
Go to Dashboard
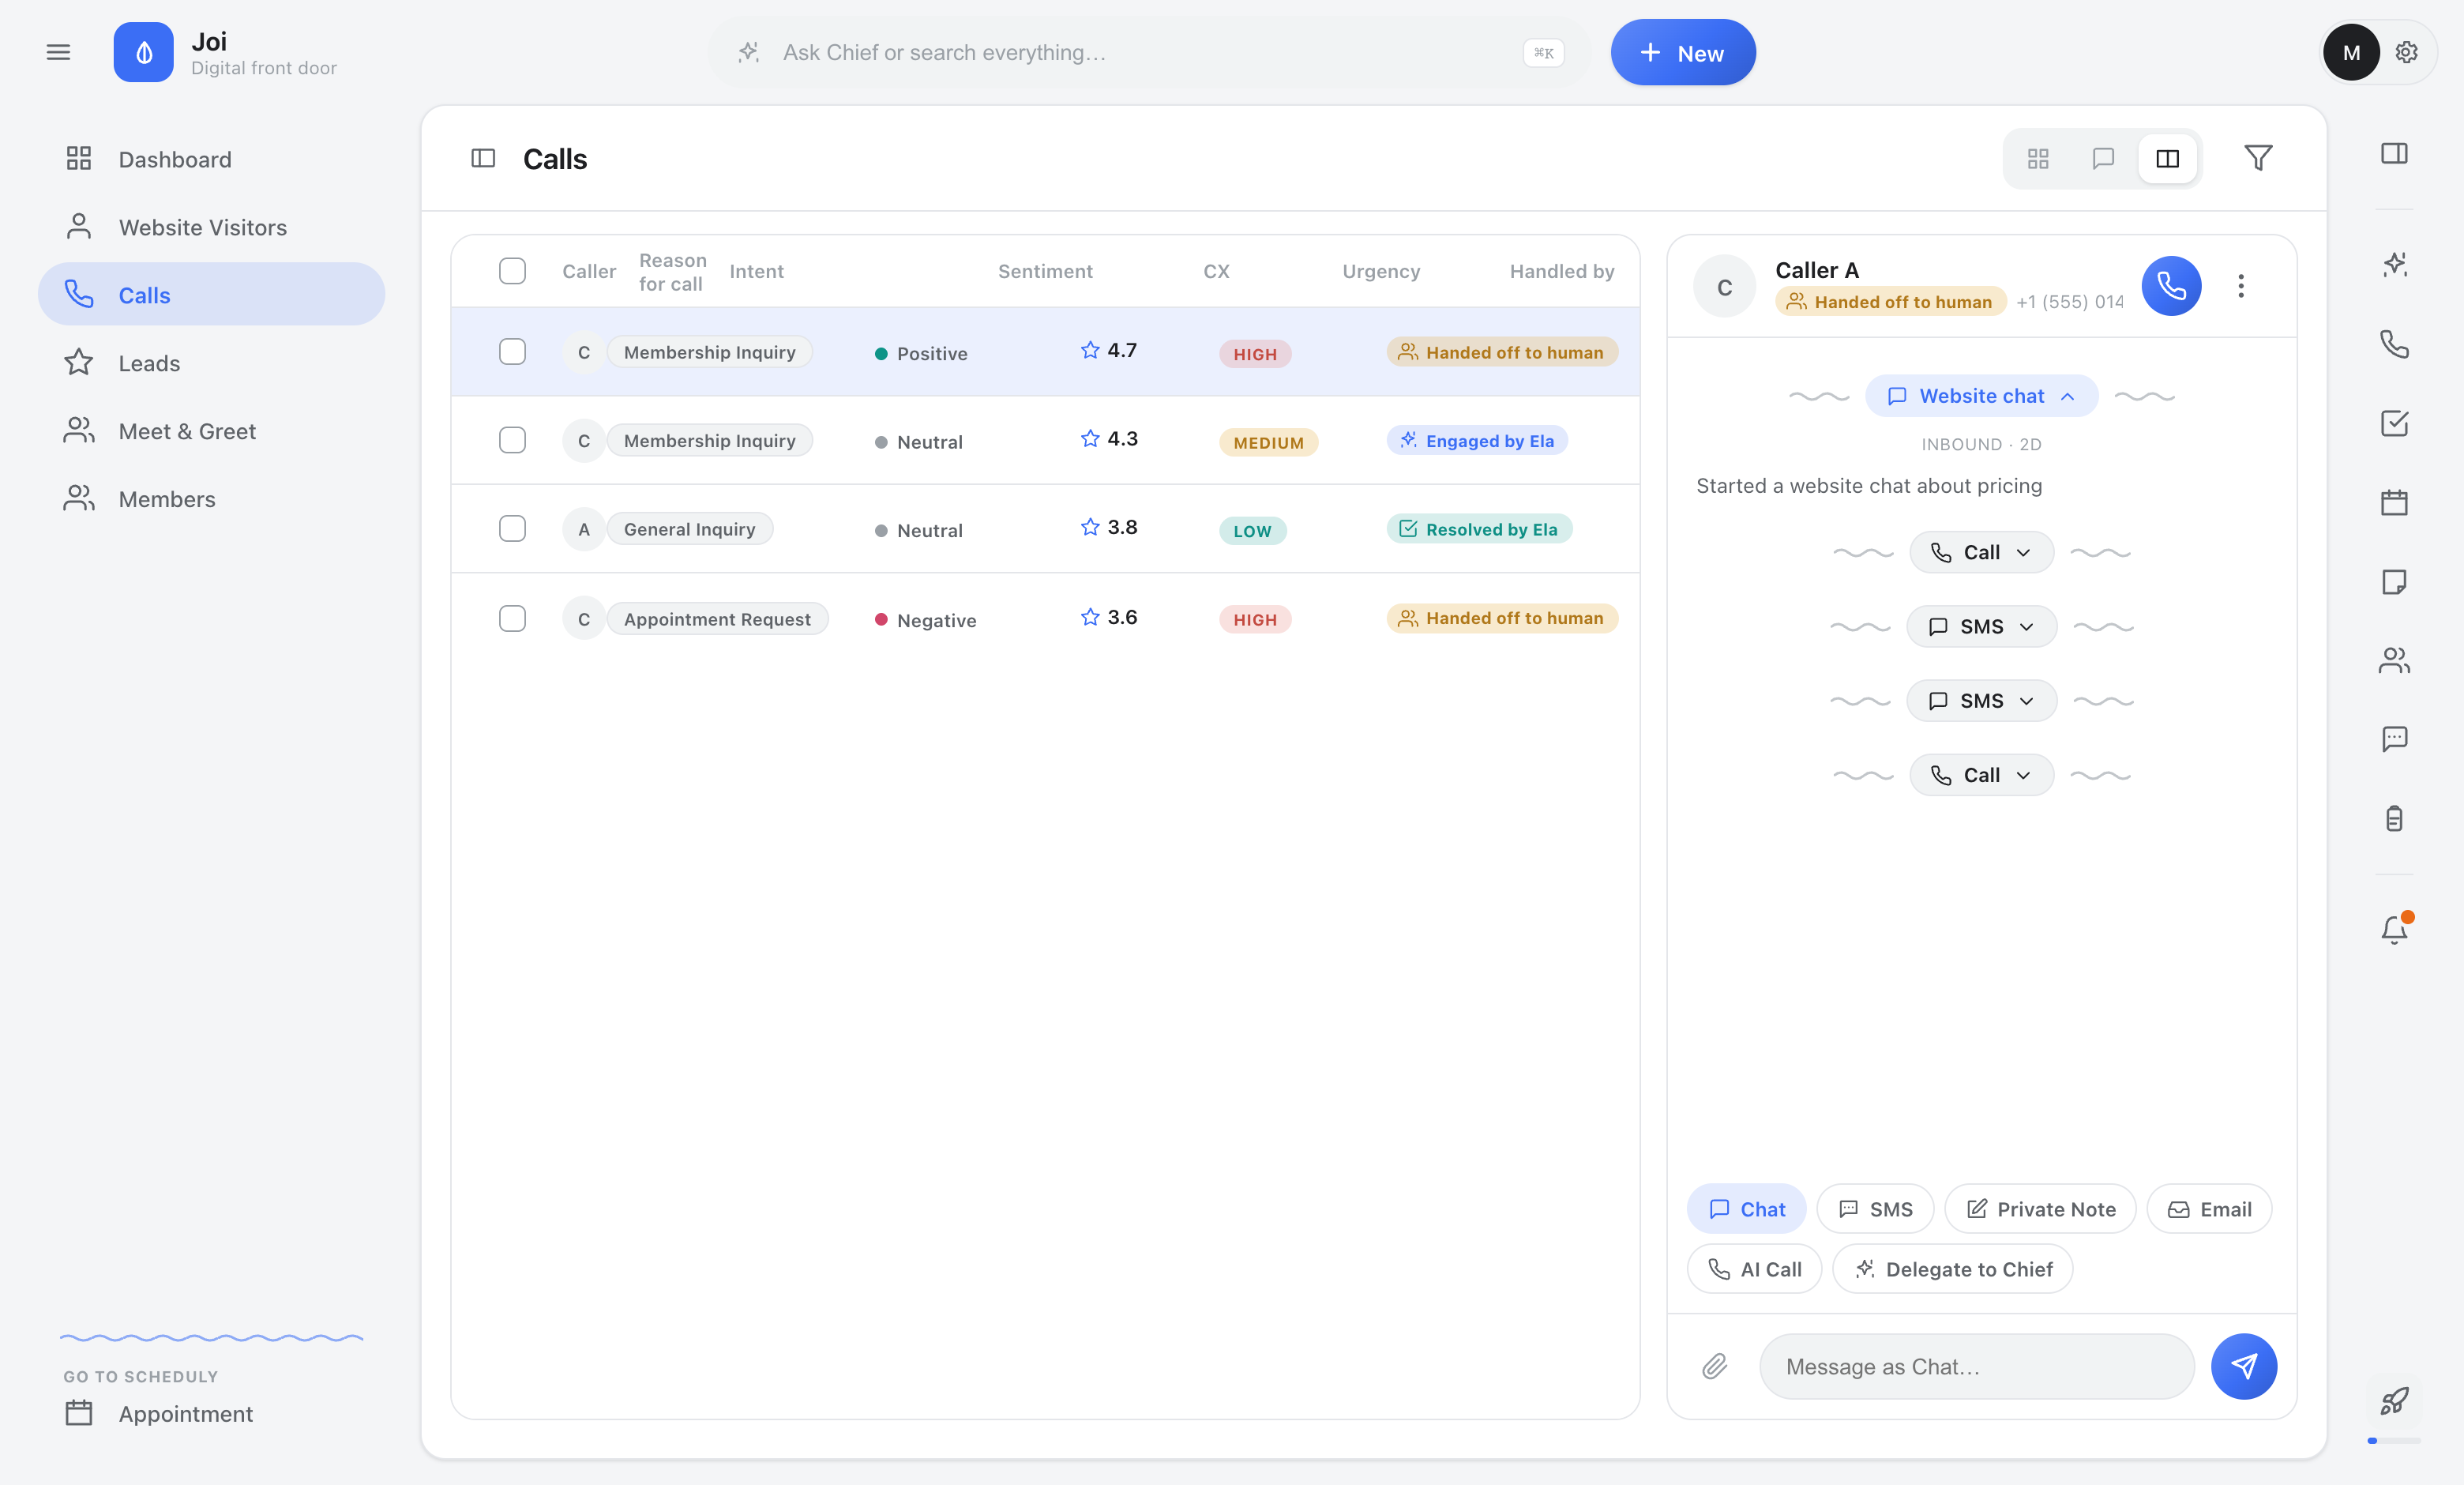[x=211, y=159]
